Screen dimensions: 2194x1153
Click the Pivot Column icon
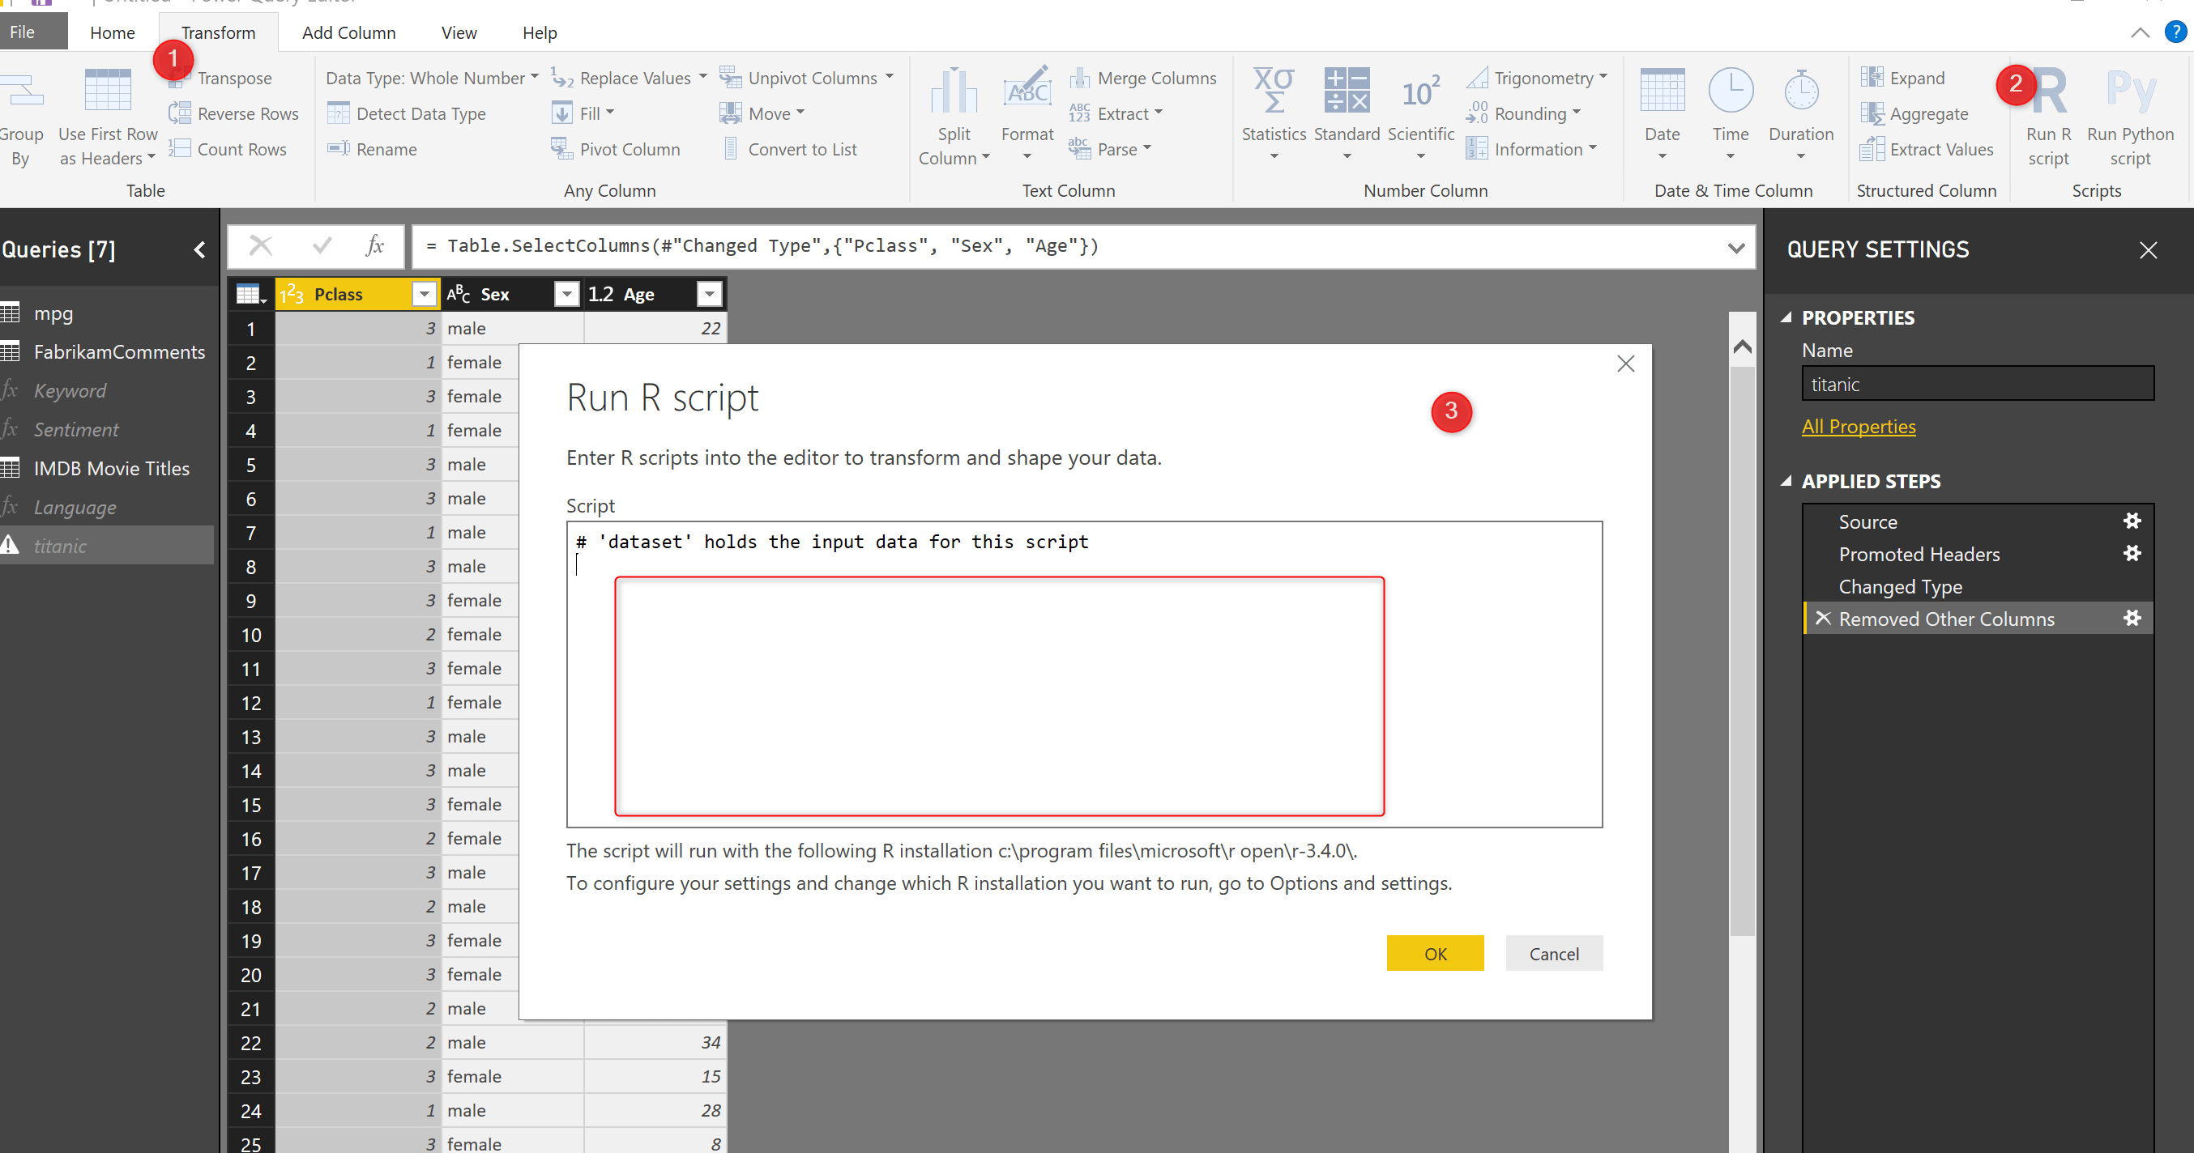click(x=561, y=149)
